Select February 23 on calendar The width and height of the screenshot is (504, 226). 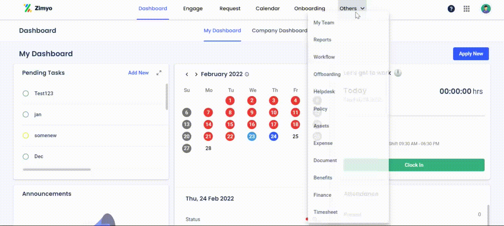click(252, 137)
